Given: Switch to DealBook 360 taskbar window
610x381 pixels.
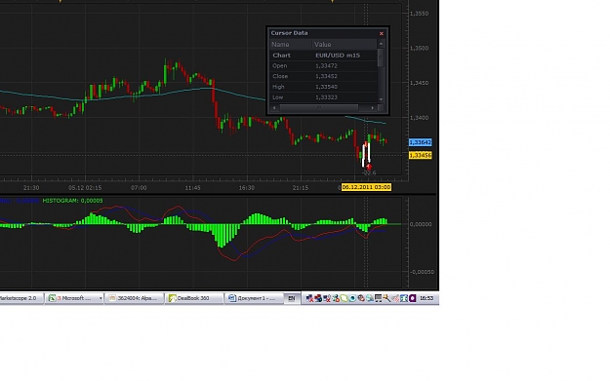Looking at the screenshot, I should coord(194,298).
